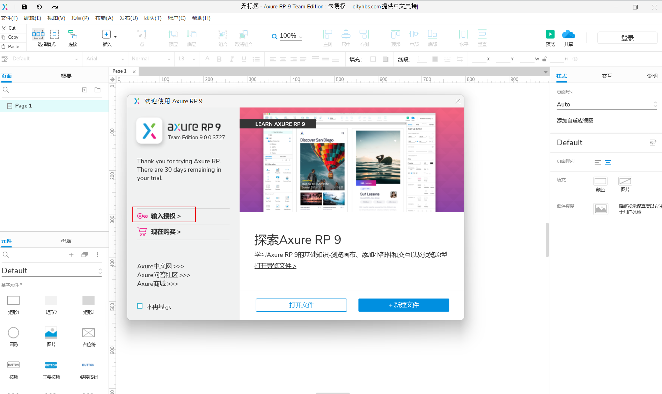Viewport: 662px width, 394px height.
Task: Select the contained selection mode icon
Action: pos(54,34)
